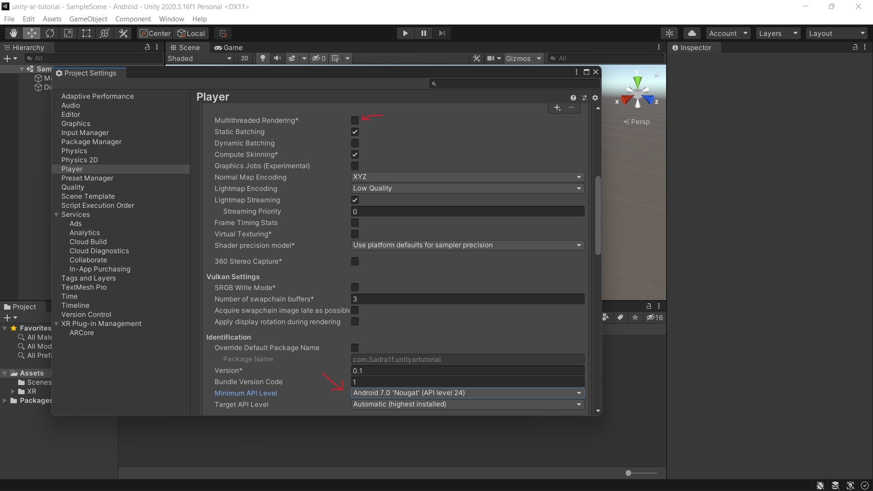The height and width of the screenshot is (491, 873).
Task: Open the Assets menu
Action: 52,19
